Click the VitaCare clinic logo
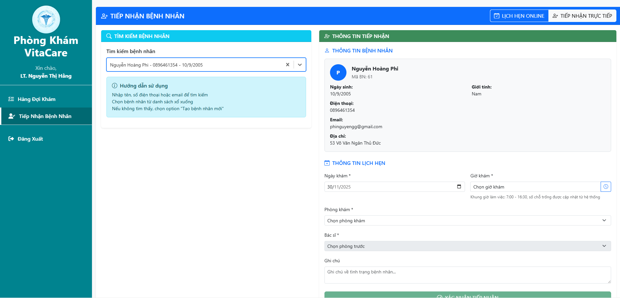 coord(46,20)
